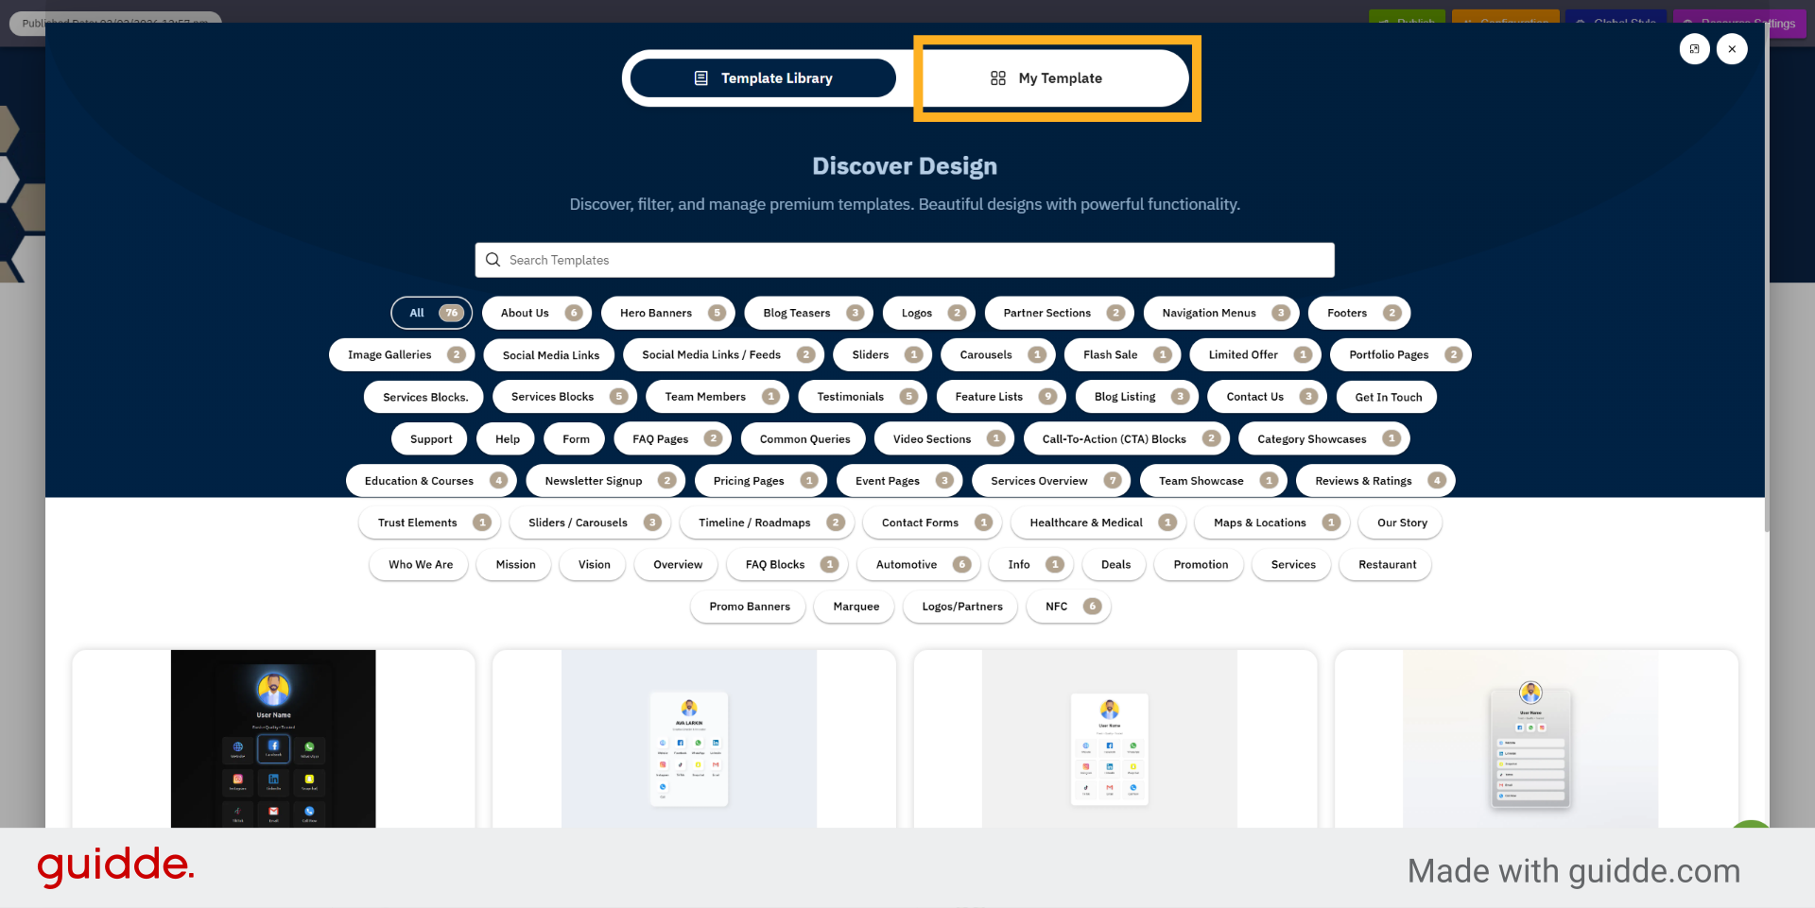Filter by FAQ Pages
Viewport: 1815px width, 908px height.
pos(672,438)
